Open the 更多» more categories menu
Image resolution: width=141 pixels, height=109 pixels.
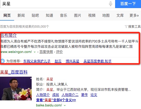tap(134, 15)
